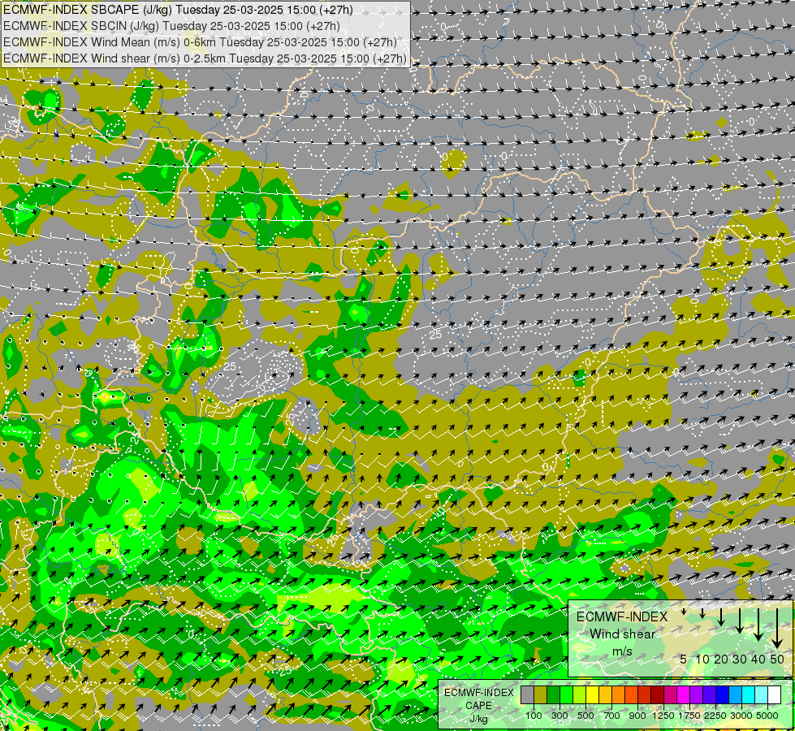
Task: Select the pure yellow CAPE legend swatch
Action: 593,695
